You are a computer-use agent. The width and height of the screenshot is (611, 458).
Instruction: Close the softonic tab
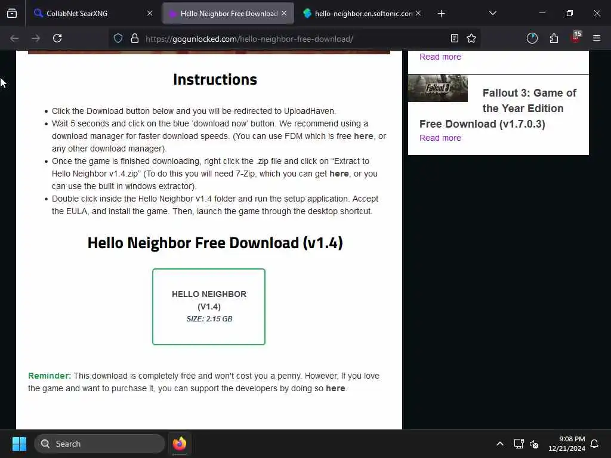[x=418, y=13]
